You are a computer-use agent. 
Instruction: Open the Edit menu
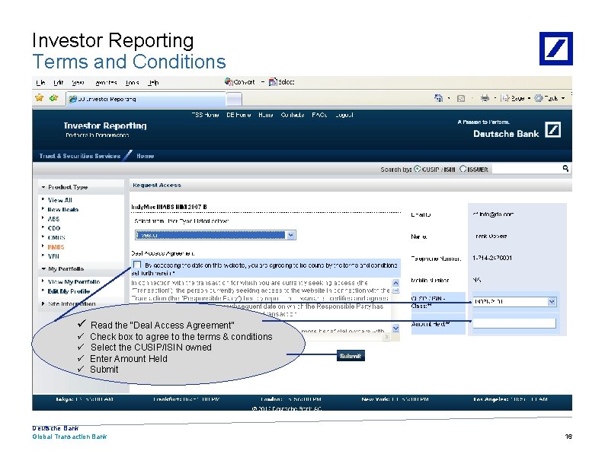58,82
